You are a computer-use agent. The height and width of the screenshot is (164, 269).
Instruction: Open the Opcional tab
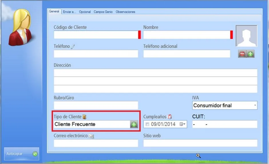[85, 12]
